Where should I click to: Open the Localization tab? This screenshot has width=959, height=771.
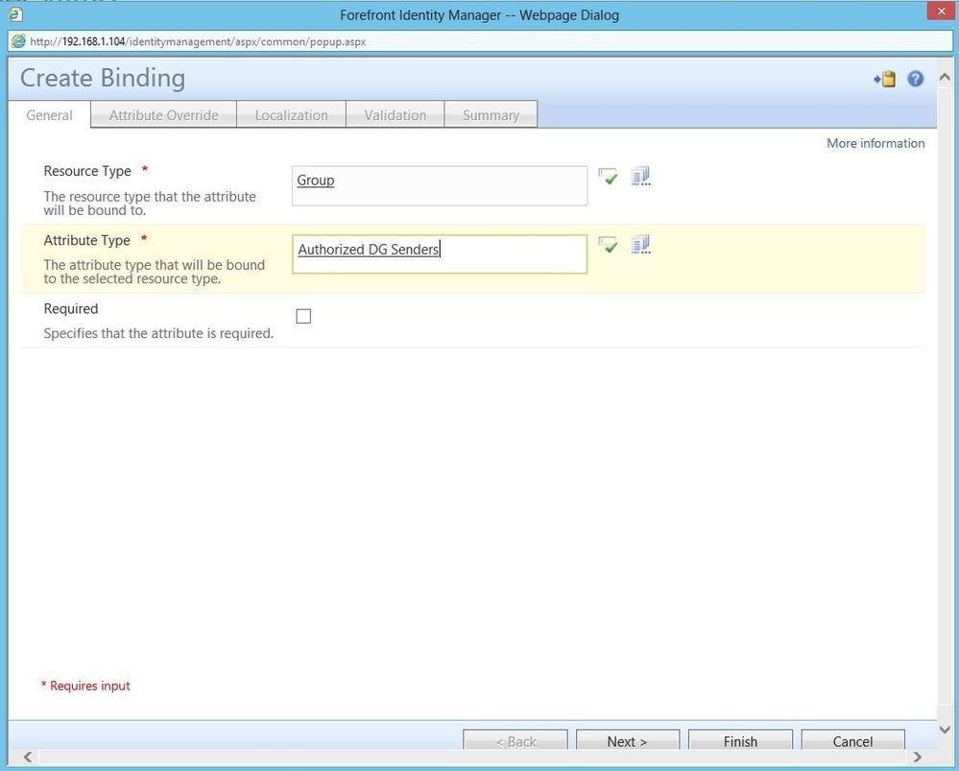[x=291, y=115]
